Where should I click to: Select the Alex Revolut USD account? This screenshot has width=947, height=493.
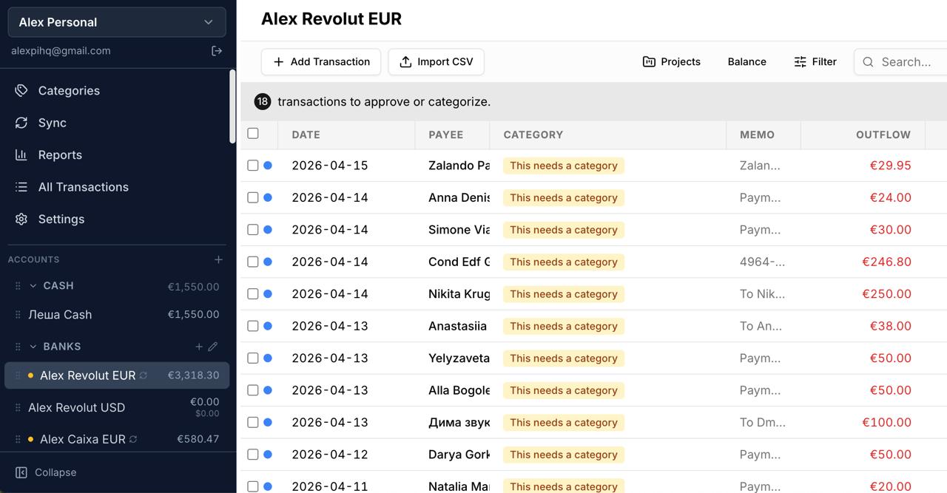tap(117, 407)
